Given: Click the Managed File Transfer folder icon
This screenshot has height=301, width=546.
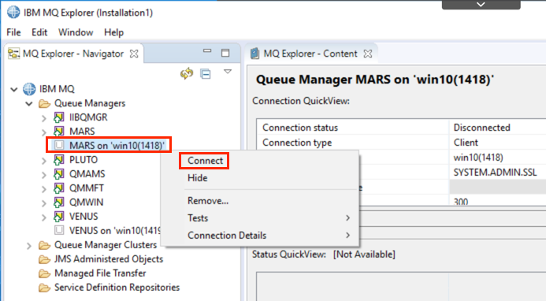Looking at the screenshot, I should [44, 273].
